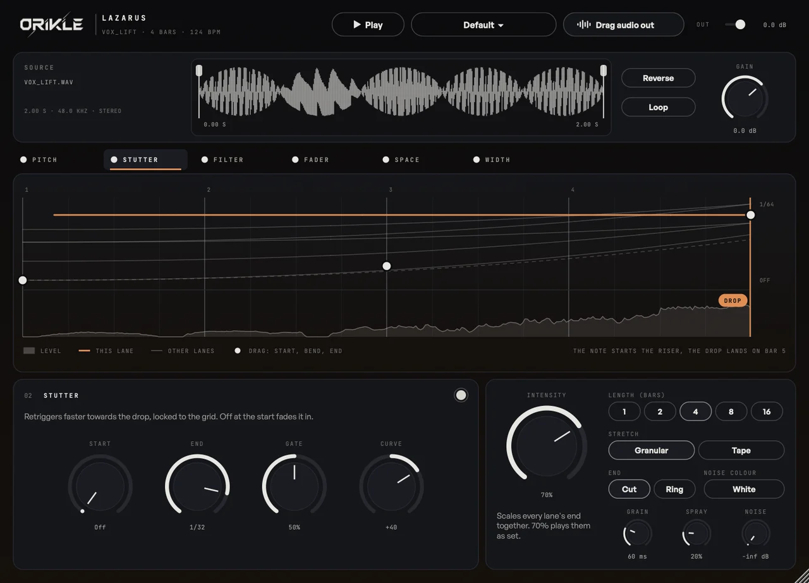Set length to 1 bar
This screenshot has width=809, height=583.
(624, 412)
